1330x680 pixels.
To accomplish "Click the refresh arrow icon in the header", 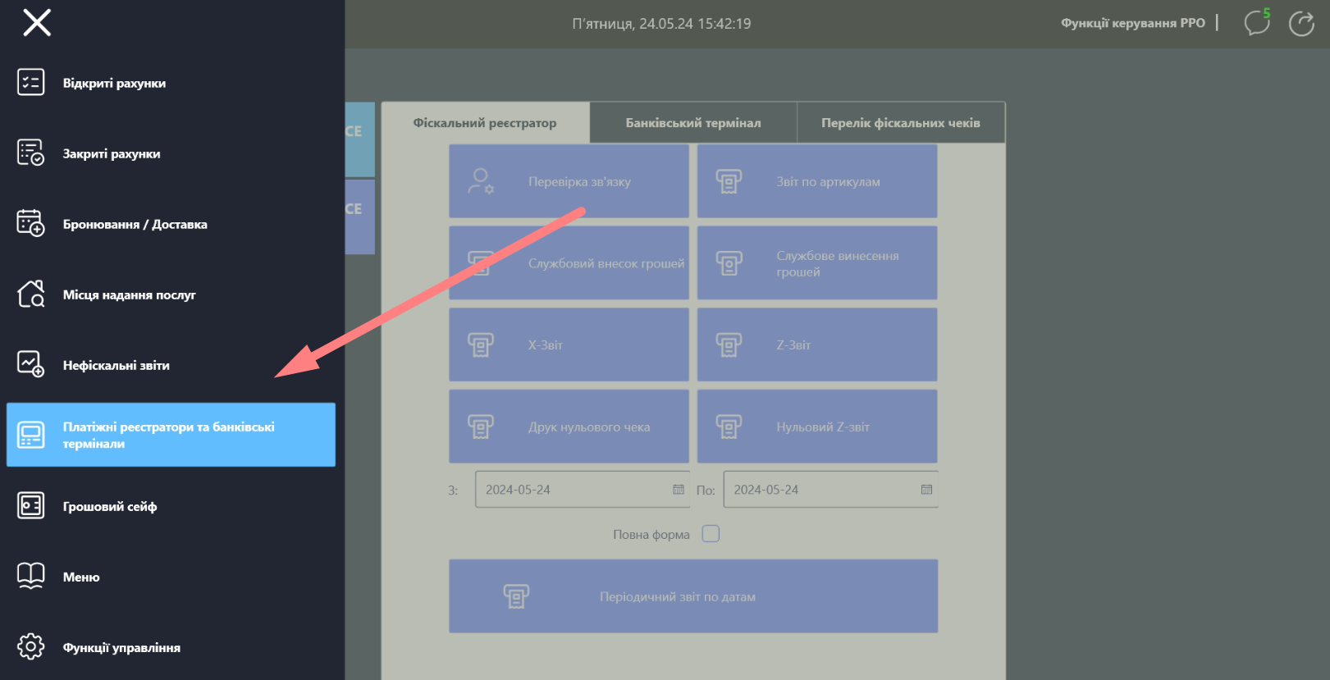I will [x=1301, y=24].
